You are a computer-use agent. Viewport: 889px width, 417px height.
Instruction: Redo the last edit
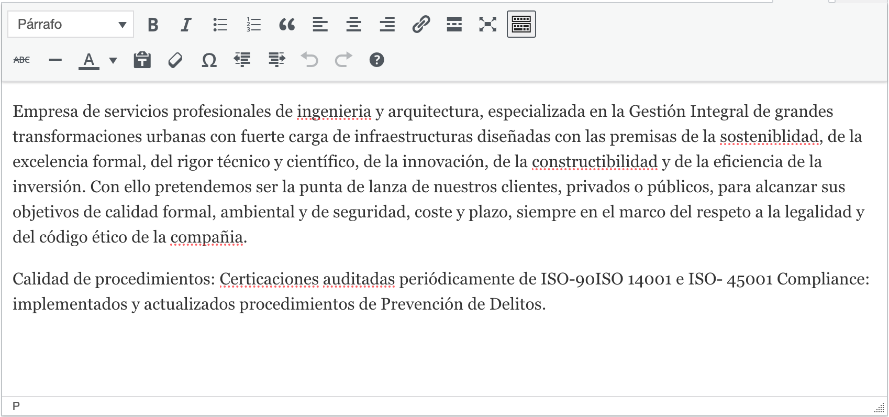[343, 60]
